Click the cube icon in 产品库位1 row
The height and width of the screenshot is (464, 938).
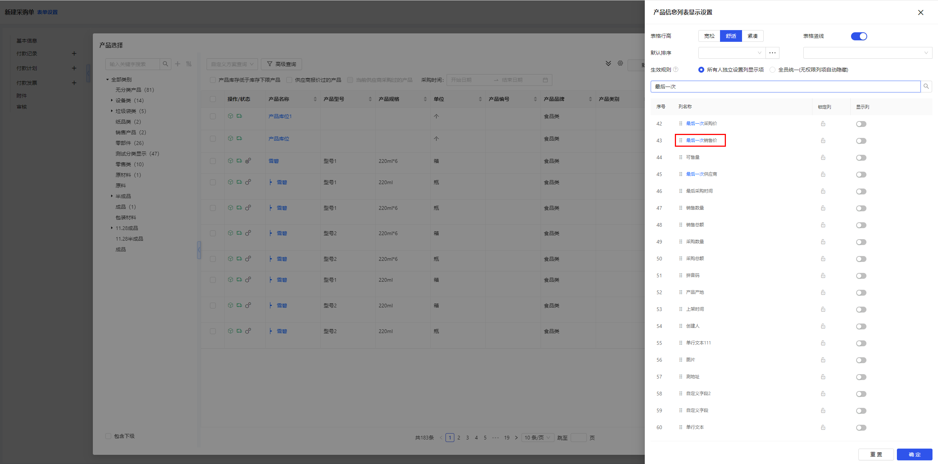[230, 116]
